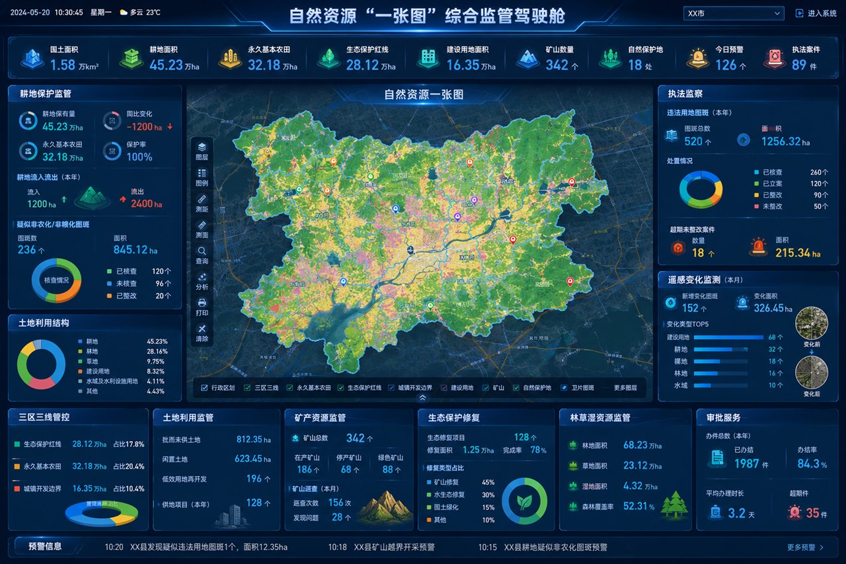
Task: Click the 处置情况 donut chart
Action: [701, 190]
